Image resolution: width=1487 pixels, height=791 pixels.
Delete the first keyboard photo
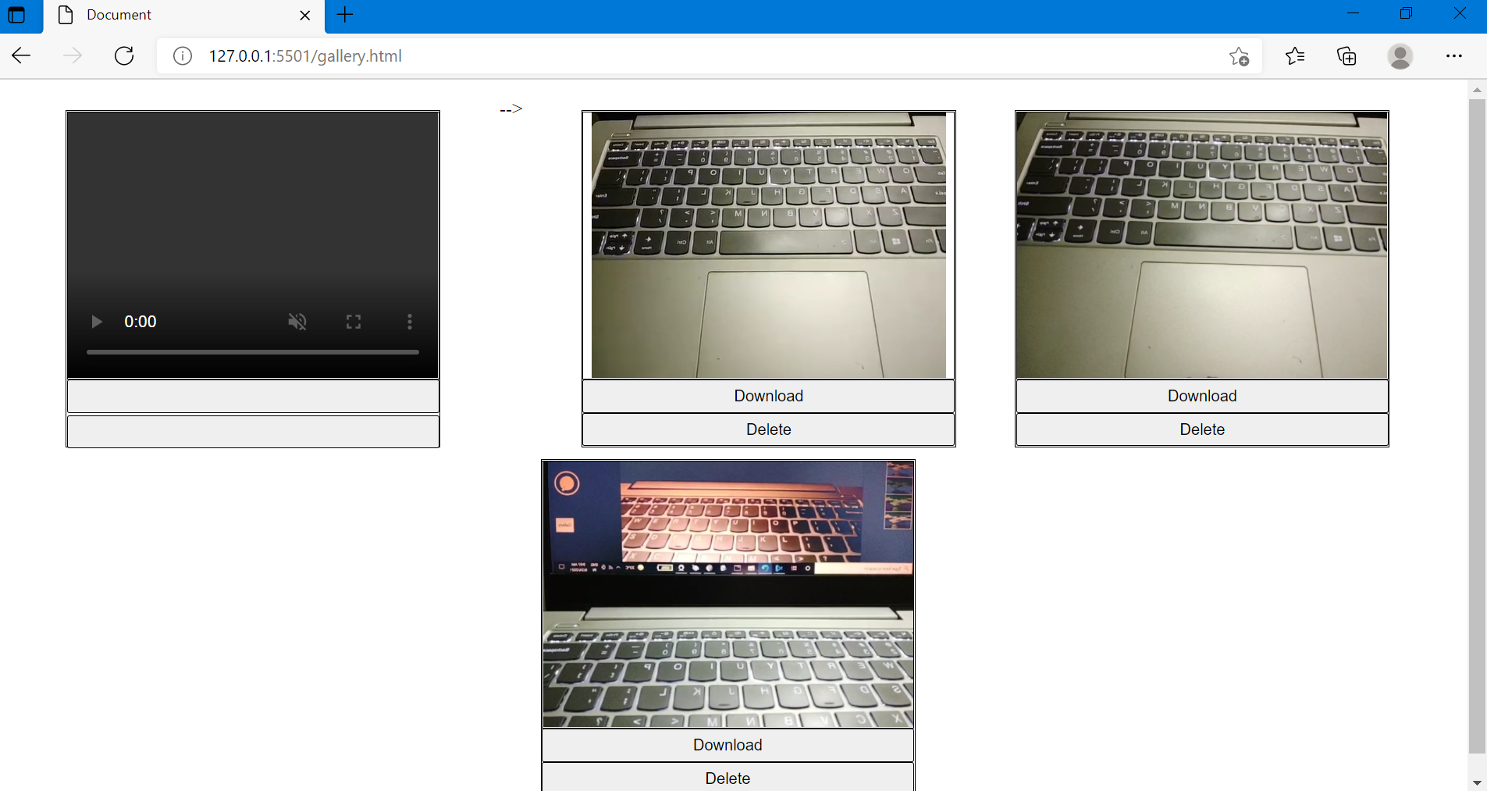pos(769,429)
